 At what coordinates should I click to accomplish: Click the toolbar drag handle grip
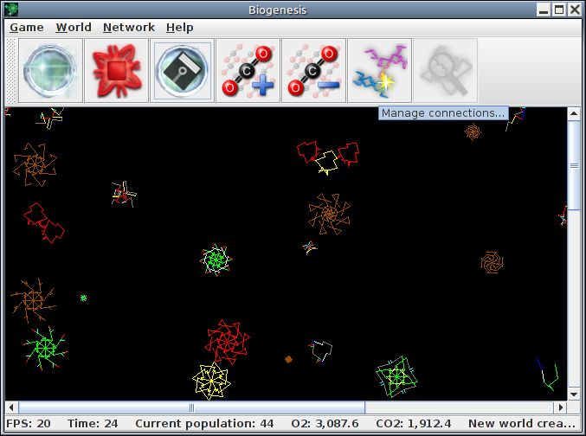[11, 70]
